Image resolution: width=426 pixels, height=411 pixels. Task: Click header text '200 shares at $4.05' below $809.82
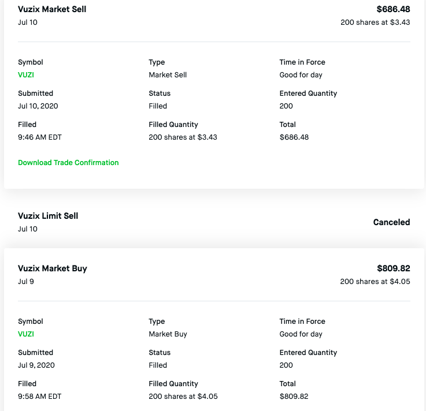375,282
